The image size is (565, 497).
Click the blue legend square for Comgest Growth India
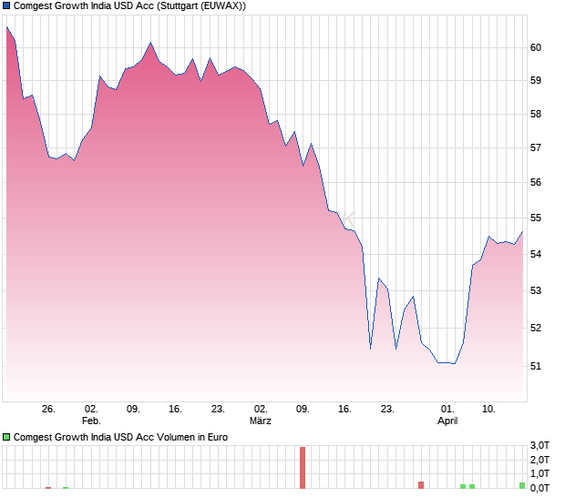(x=6, y=5)
